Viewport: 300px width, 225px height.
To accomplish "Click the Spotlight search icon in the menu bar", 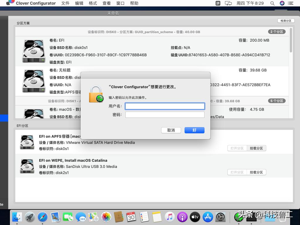I will click(x=272, y=3).
